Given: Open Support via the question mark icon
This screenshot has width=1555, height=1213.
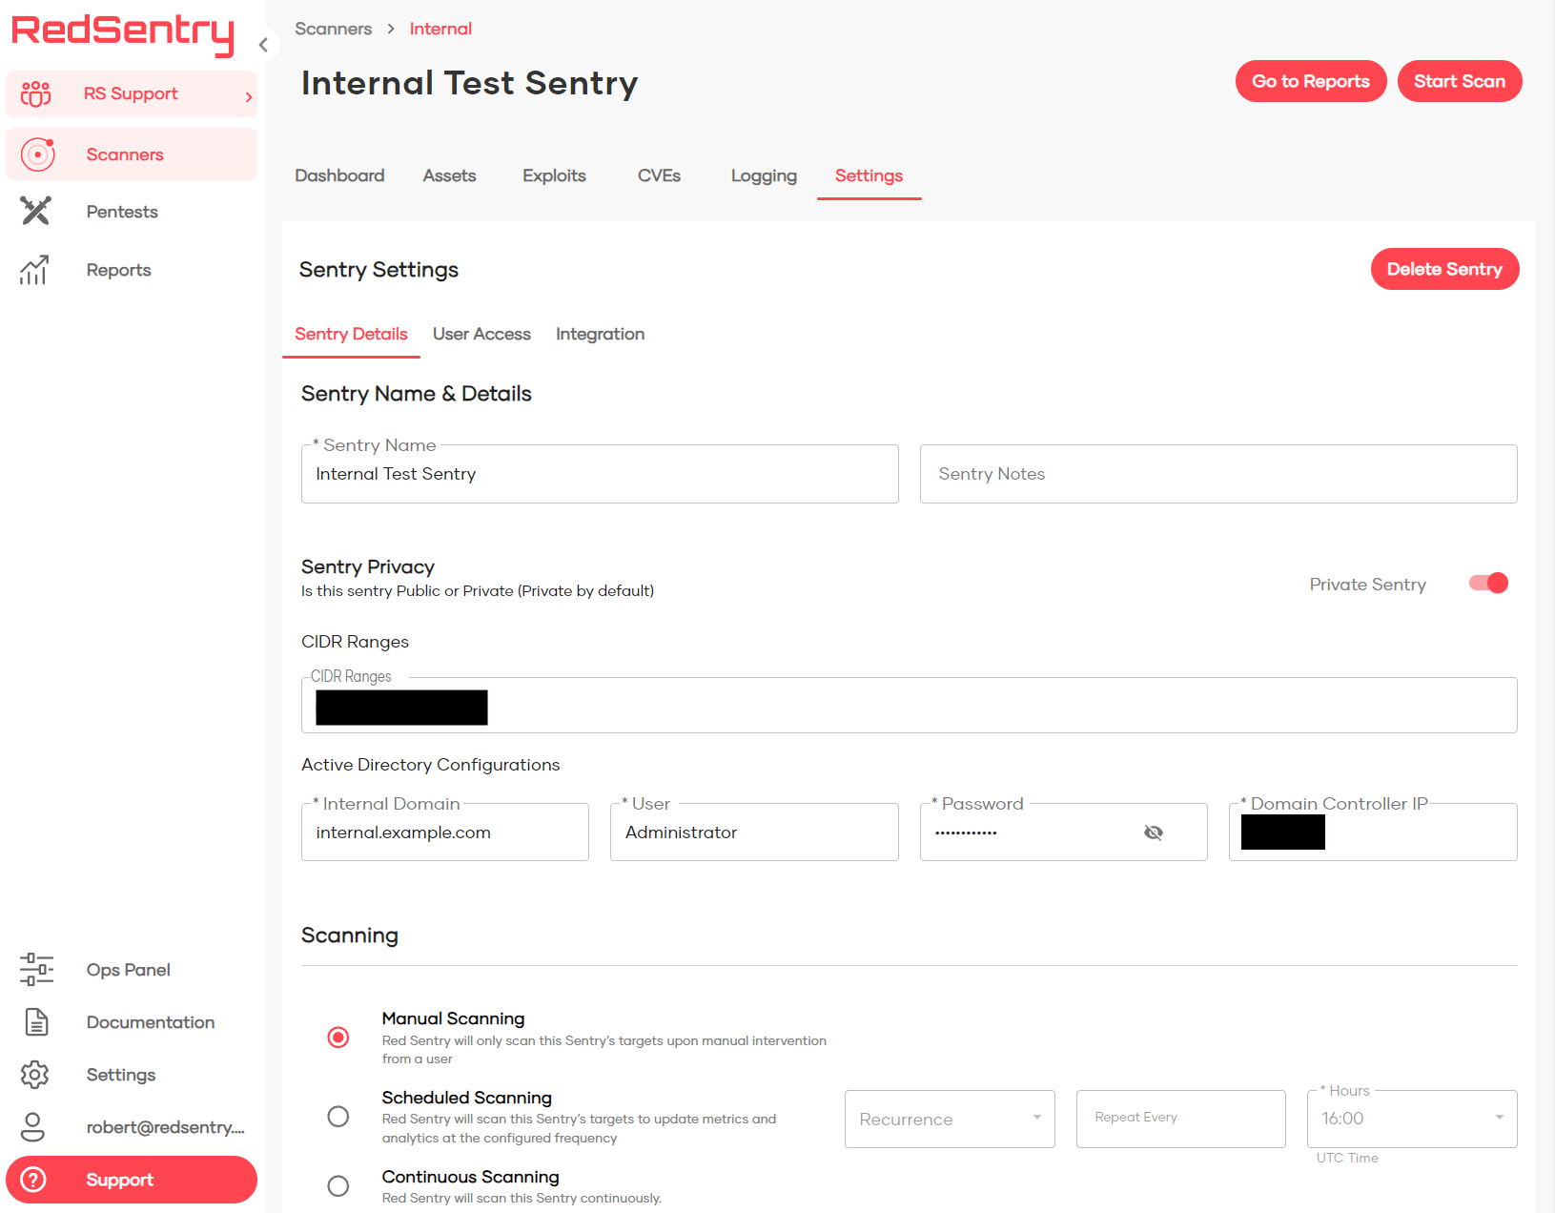Looking at the screenshot, I should click(x=34, y=1180).
